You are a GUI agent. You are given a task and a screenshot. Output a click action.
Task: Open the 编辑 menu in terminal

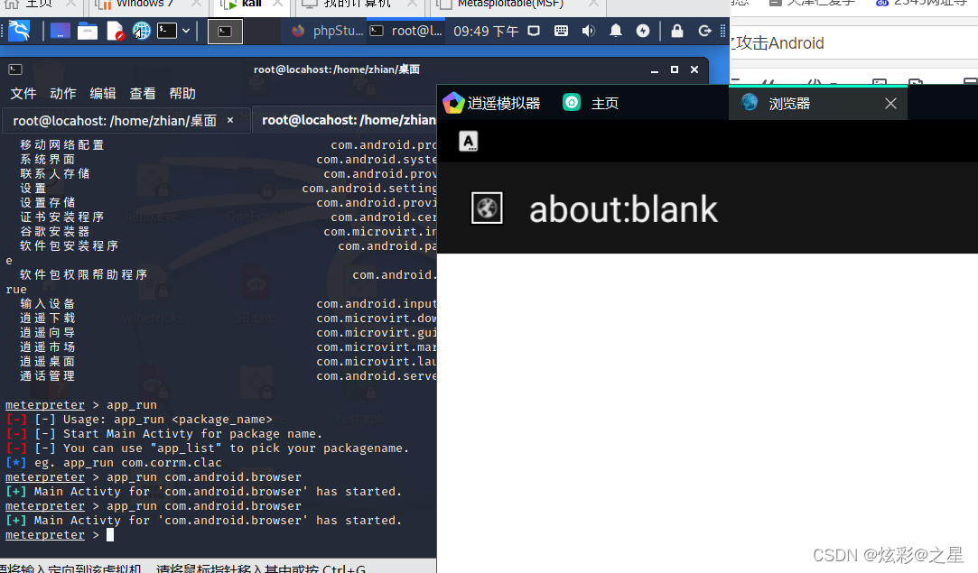click(x=103, y=94)
